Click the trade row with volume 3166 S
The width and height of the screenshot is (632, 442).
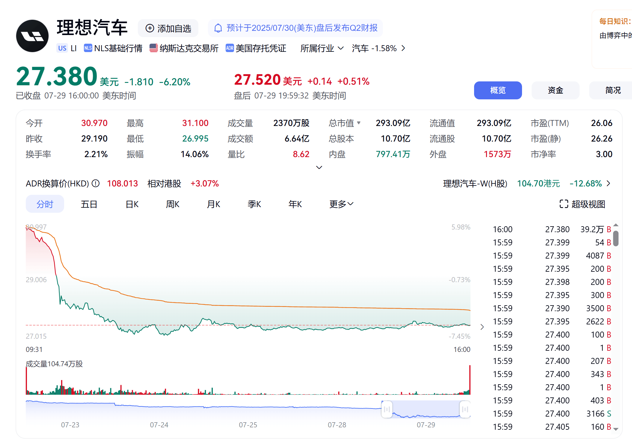pyautogui.click(x=552, y=414)
